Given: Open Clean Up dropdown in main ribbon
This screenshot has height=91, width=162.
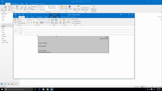Looking at the screenshot, I should [x=12, y=8].
